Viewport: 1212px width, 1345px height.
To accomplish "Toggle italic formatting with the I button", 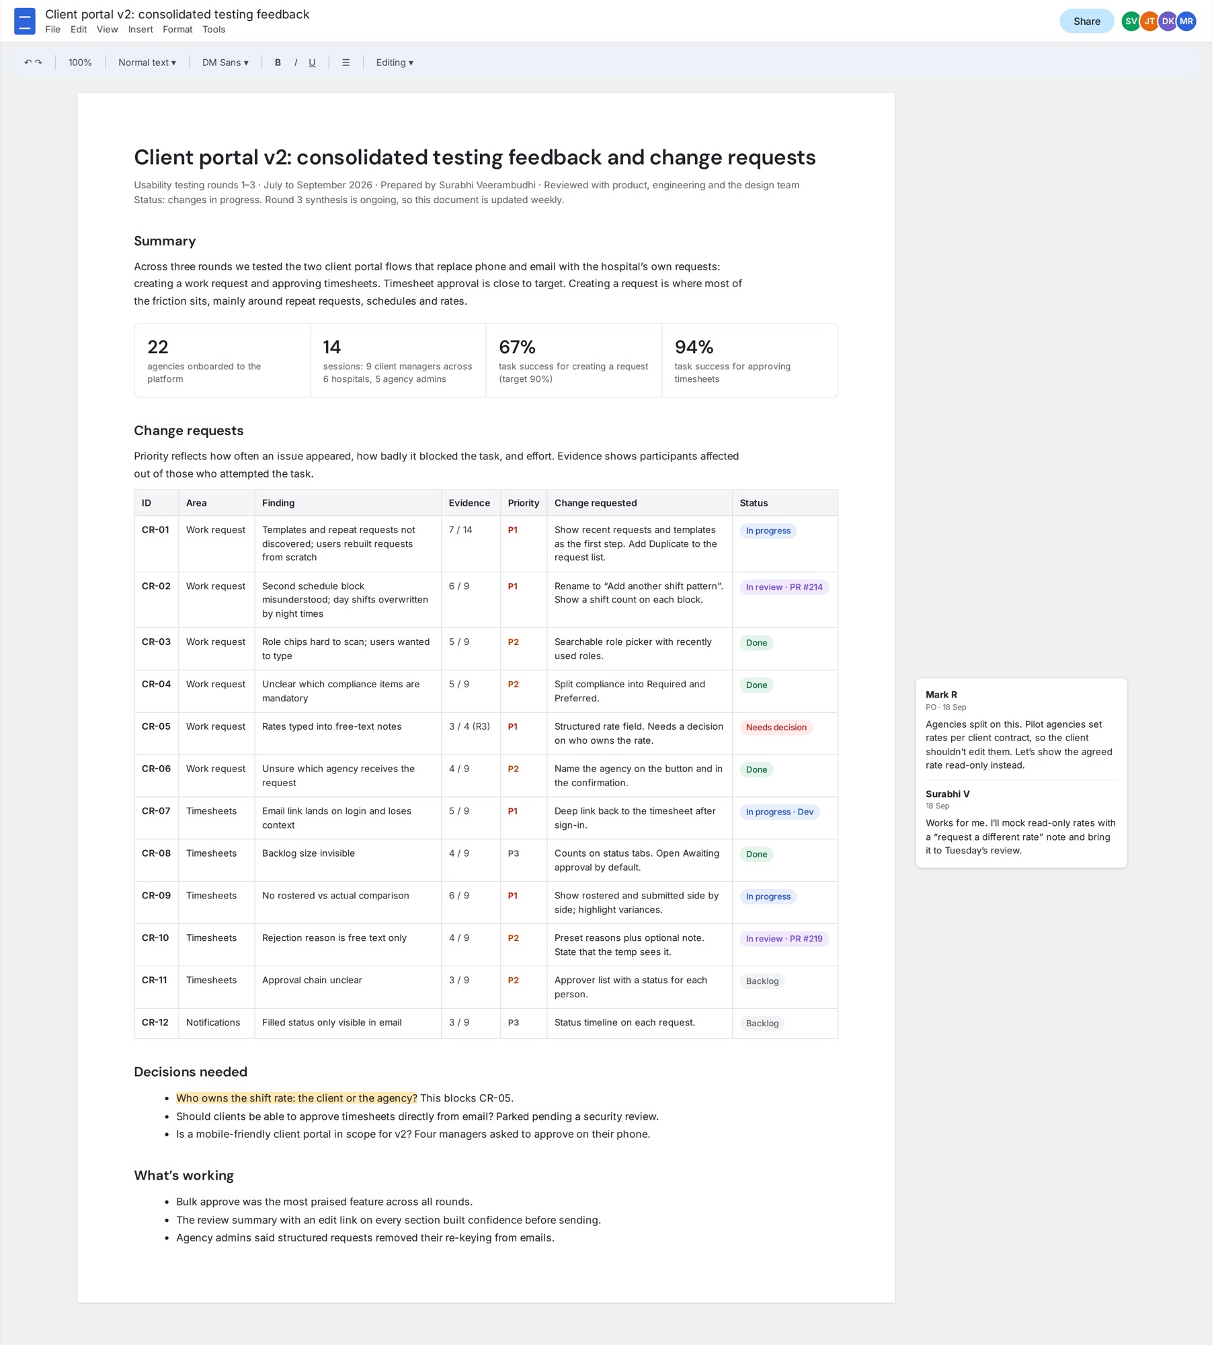I will click(x=296, y=63).
